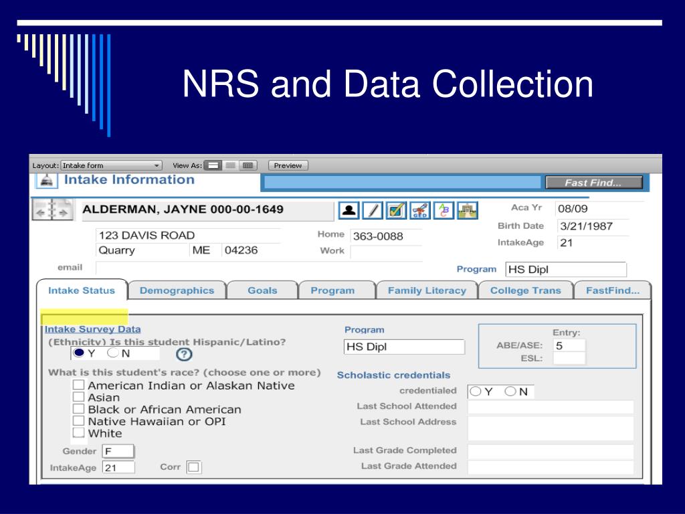The width and height of the screenshot is (685, 514).
Task: Click the Work phone field
Action: [x=386, y=252]
